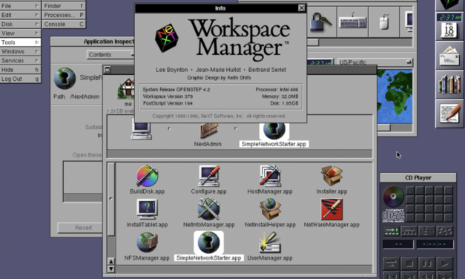The image size is (465, 279).
Task: Toggle the second play mode button in CD Player
Action: coord(409,231)
